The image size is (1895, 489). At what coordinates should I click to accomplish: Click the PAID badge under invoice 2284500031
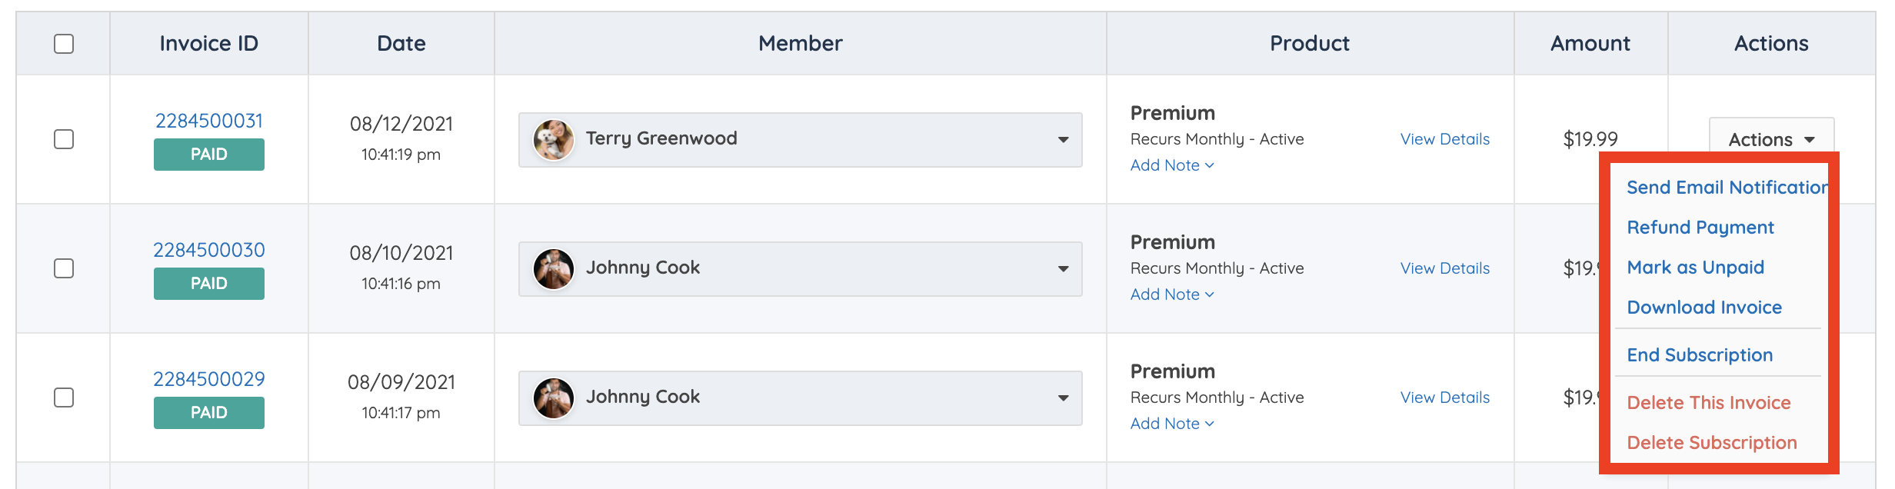pos(209,155)
